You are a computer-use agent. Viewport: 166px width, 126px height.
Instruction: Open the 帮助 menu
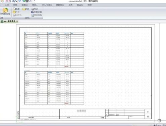point(90,5)
